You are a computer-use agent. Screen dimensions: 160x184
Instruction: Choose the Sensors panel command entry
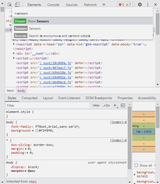coord(83,29)
